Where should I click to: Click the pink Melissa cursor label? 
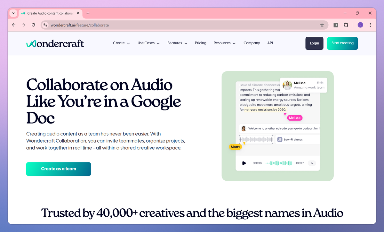click(x=295, y=118)
